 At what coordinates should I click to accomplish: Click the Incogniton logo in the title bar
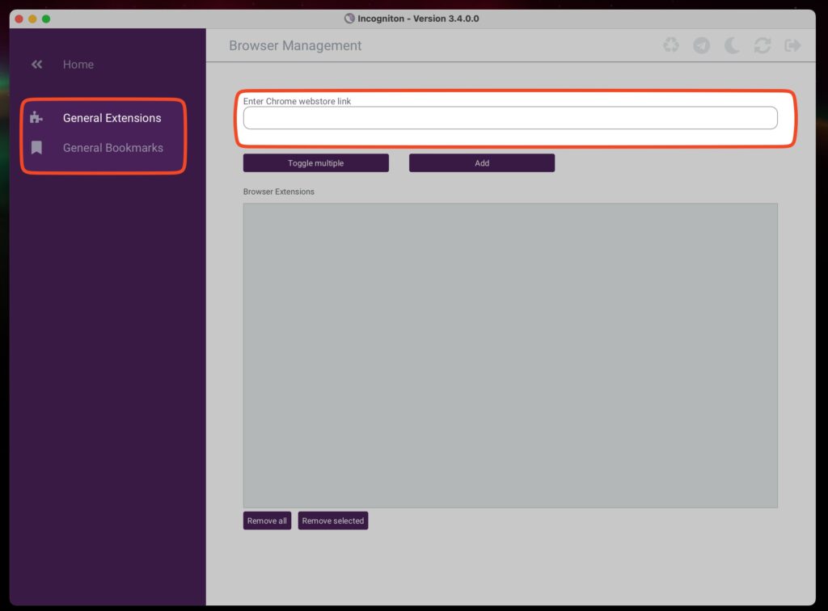349,18
